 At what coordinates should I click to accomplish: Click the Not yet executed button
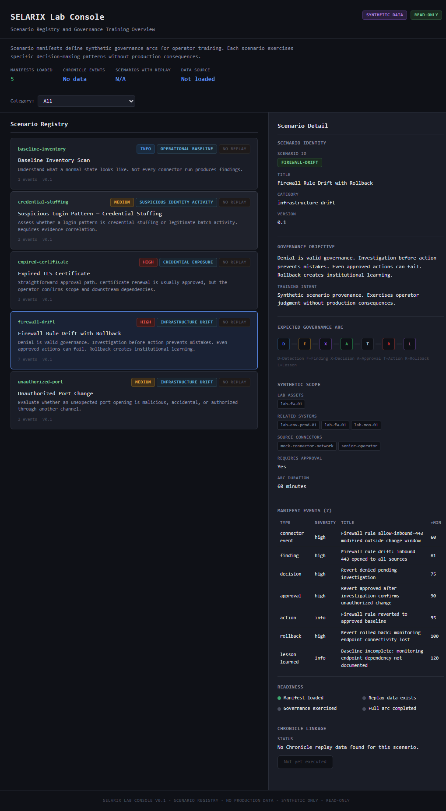pos(305,762)
